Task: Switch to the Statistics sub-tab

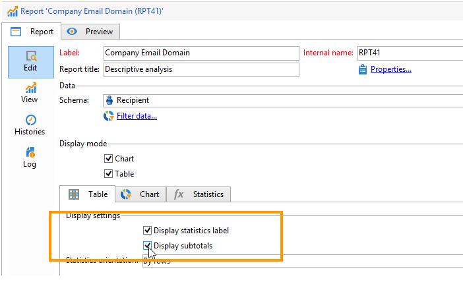Action: tap(200, 194)
